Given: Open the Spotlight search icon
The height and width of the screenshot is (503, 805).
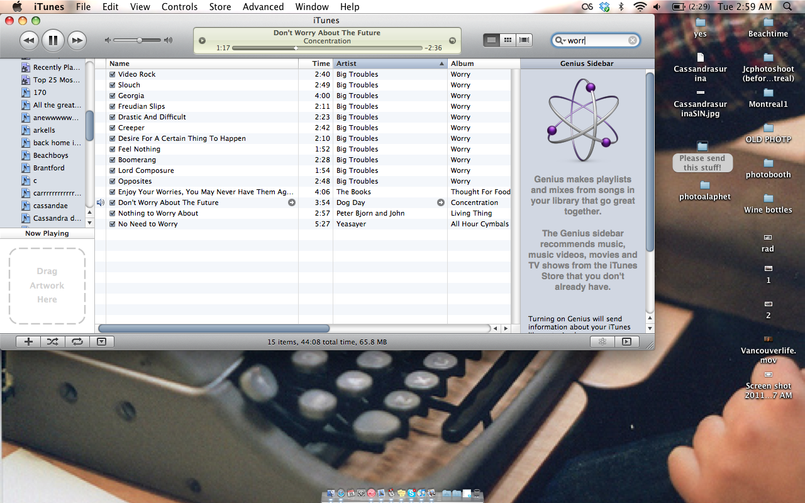Looking at the screenshot, I should pyautogui.click(x=788, y=7).
